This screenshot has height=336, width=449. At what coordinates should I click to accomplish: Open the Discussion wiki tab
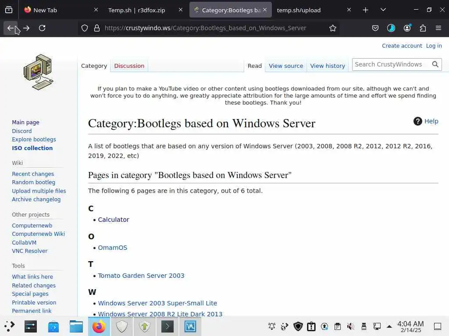coord(129,66)
